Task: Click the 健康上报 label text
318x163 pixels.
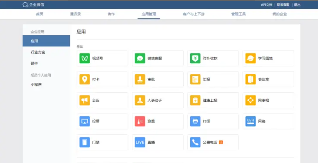Action: click(x=210, y=100)
